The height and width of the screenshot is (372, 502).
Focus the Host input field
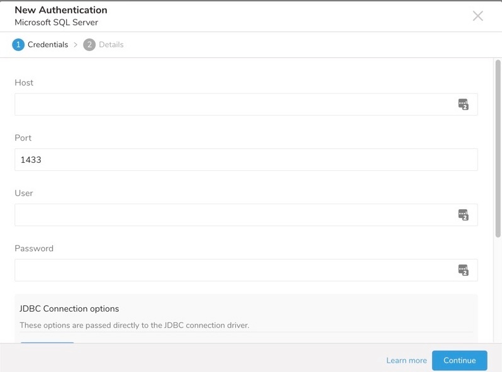(233, 104)
